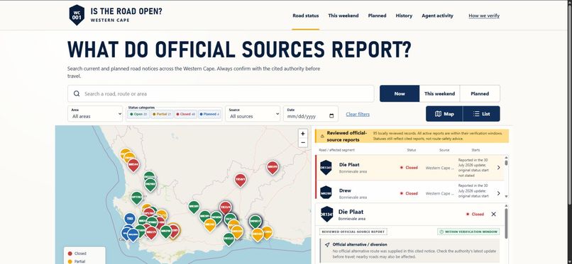The image size is (572, 264).
Task: Open the Source dropdown
Action: coord(253,114)
